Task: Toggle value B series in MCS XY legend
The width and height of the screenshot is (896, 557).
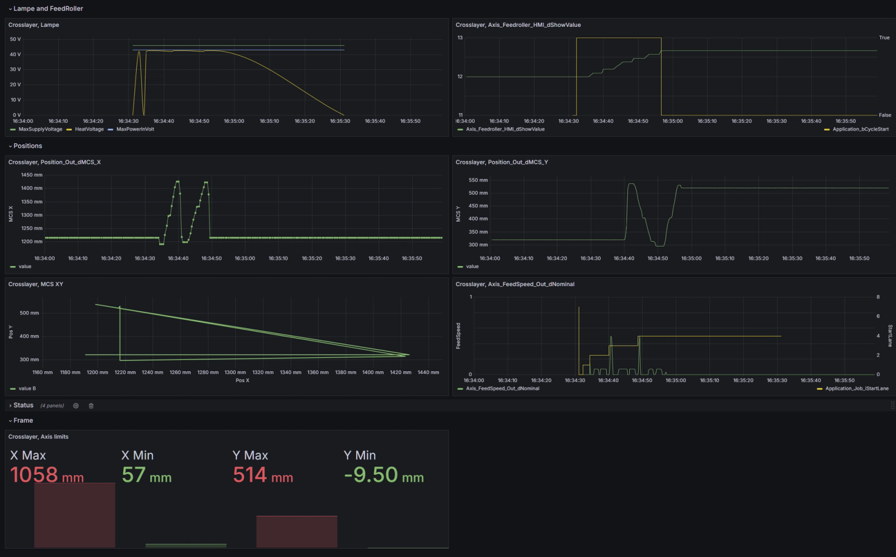Action: tap(27, 389)
